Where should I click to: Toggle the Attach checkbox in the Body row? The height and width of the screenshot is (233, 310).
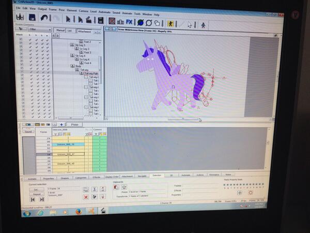pyautogui.click(x=22, y=64)
